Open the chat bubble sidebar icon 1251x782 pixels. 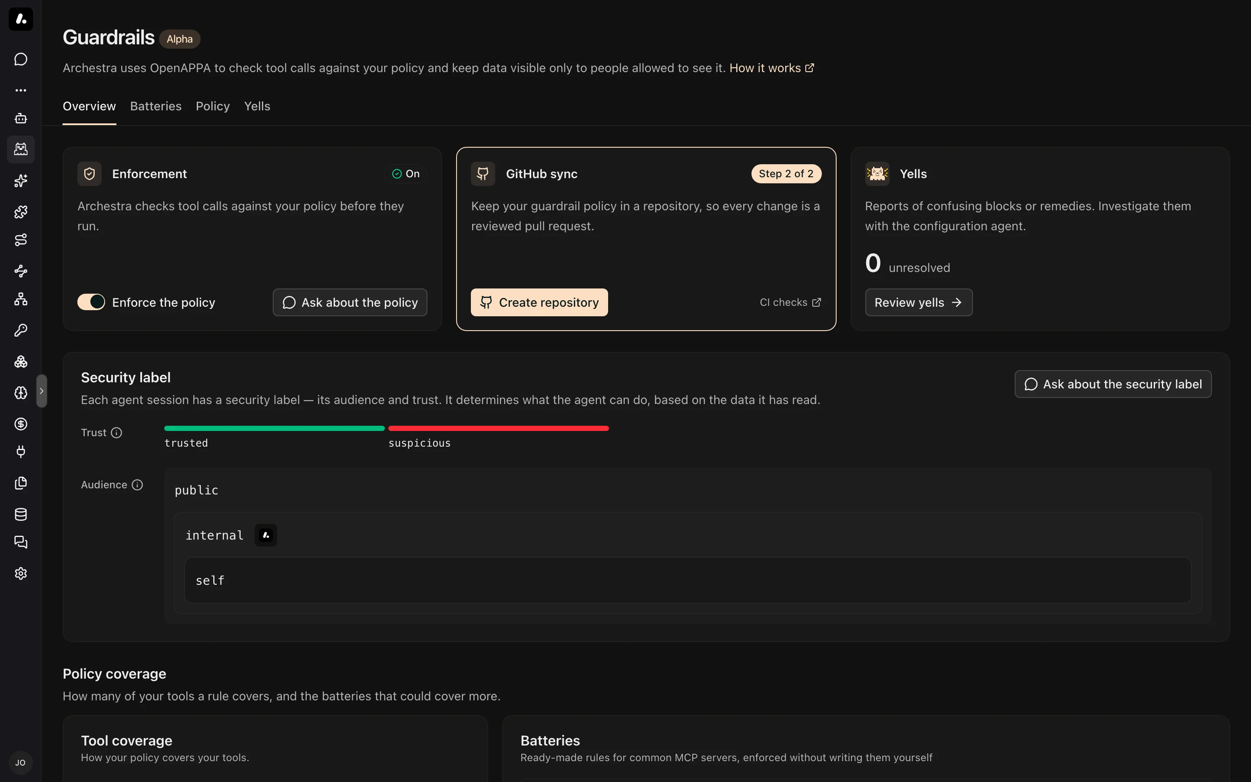[21, 59]
